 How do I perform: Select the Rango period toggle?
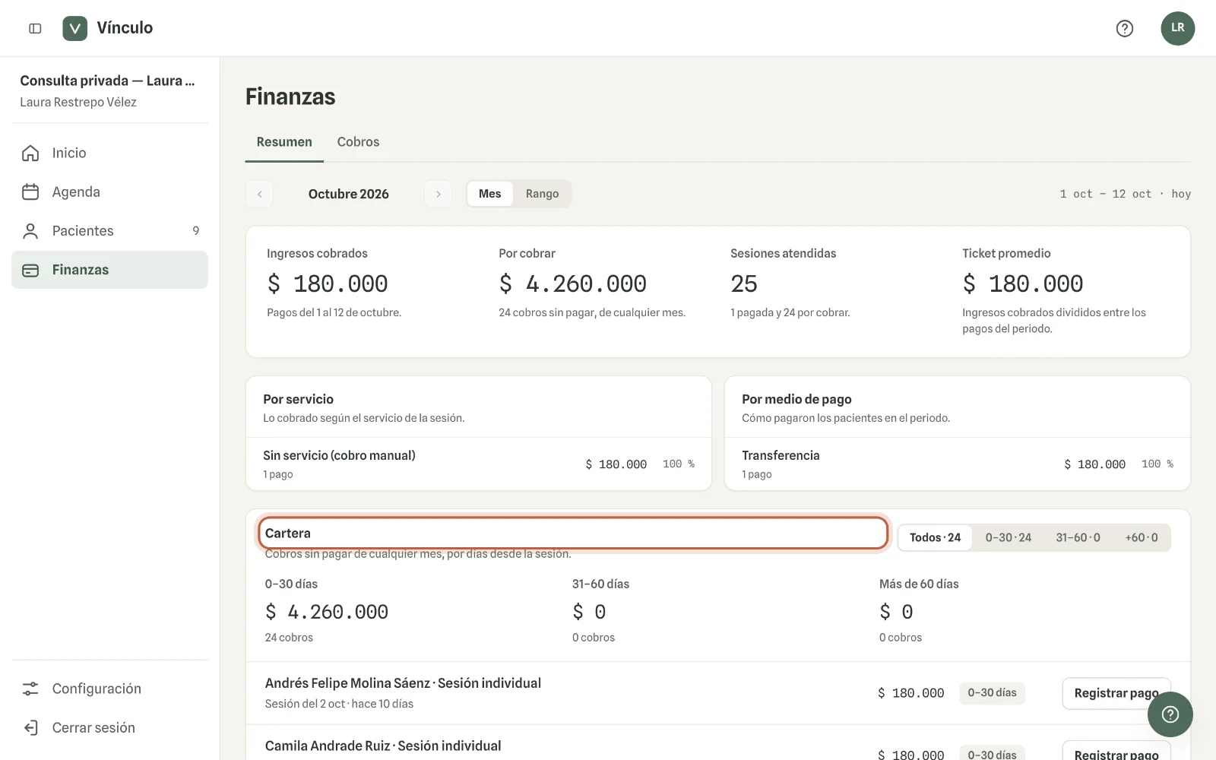(542, 194)
